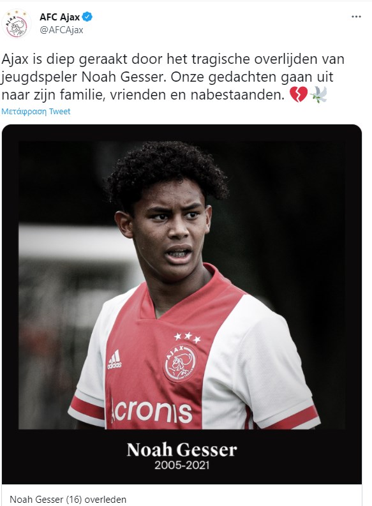Click the '2005-2021' dates in the image
This screenshot has width=372, height=506.
(182, 465)
